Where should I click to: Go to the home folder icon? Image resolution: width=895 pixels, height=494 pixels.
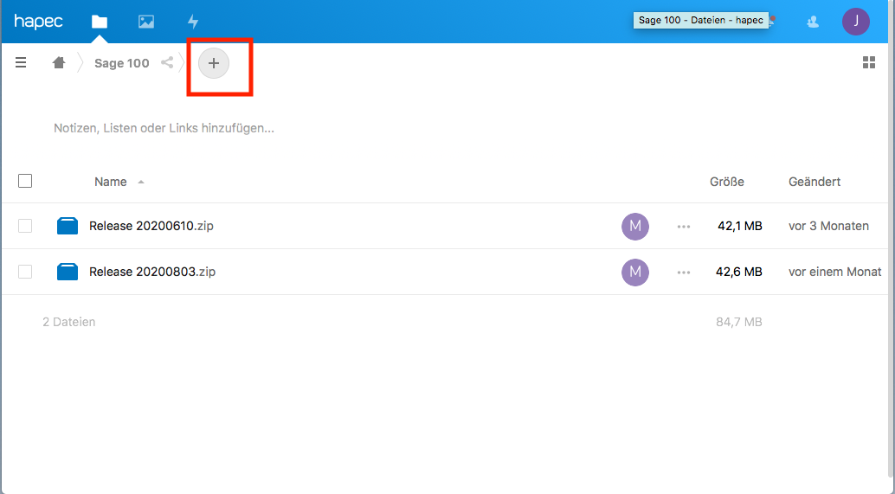tap(59, 62)
